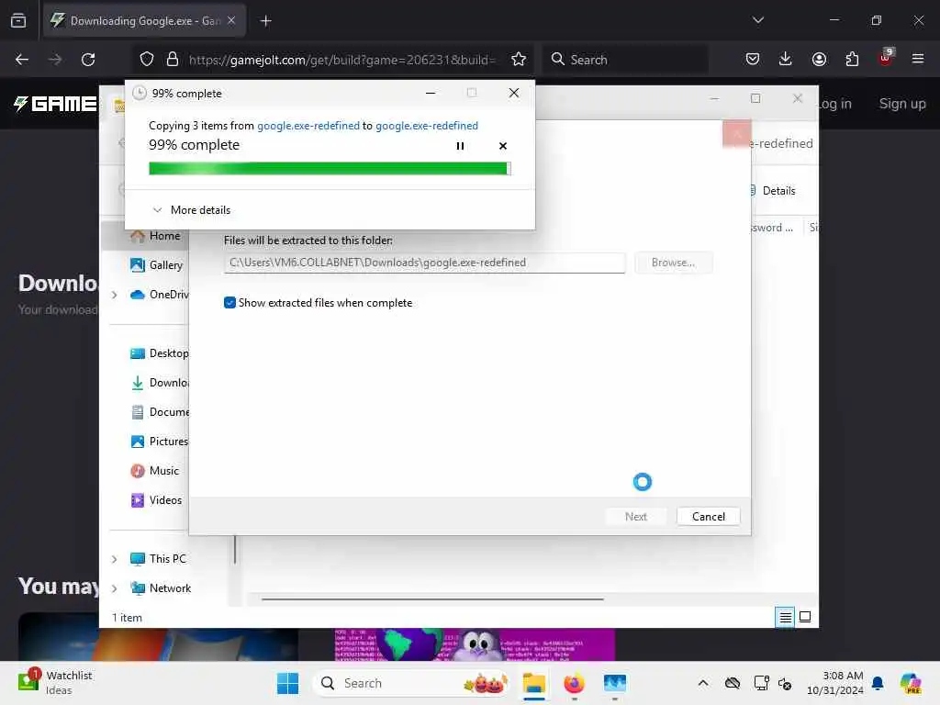Open the Windows Start menu
Screen dimensions: 940x705
coord(287,683)
